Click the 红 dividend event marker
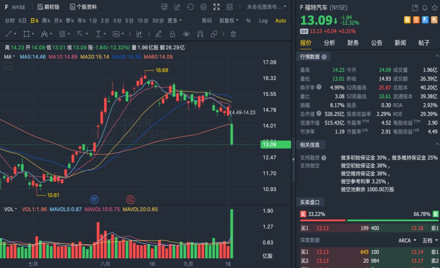 point(131,199)
